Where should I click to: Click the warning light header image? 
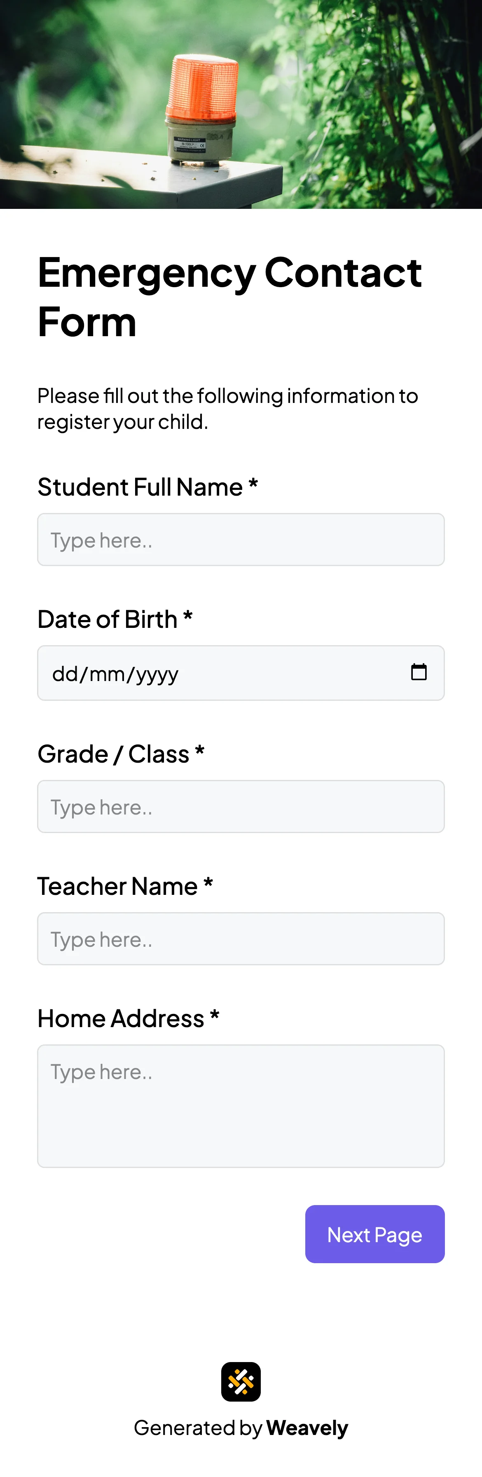point(241,103)
